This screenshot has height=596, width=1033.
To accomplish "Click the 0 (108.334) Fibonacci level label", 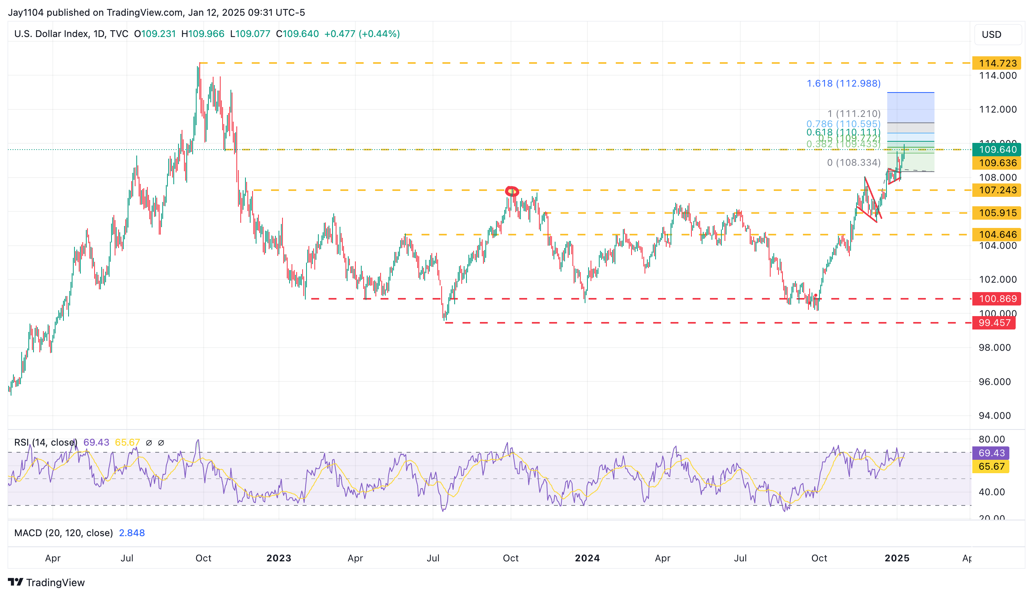I will [854, 163].
